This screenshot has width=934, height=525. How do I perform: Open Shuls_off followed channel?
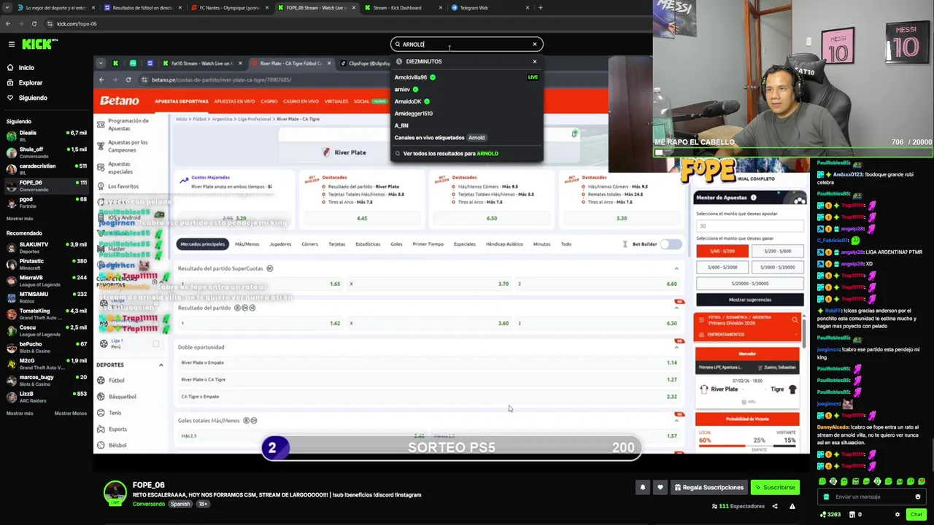click(x=47, y=152)
